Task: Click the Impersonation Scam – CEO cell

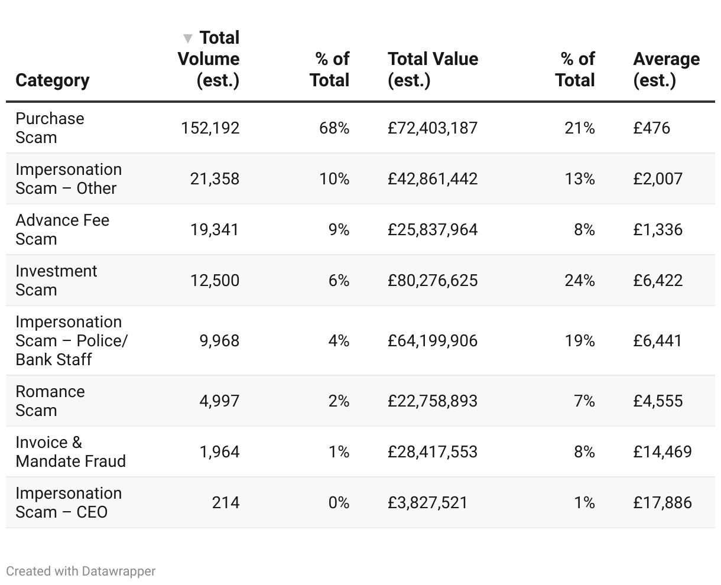Action: coord(69,502)
